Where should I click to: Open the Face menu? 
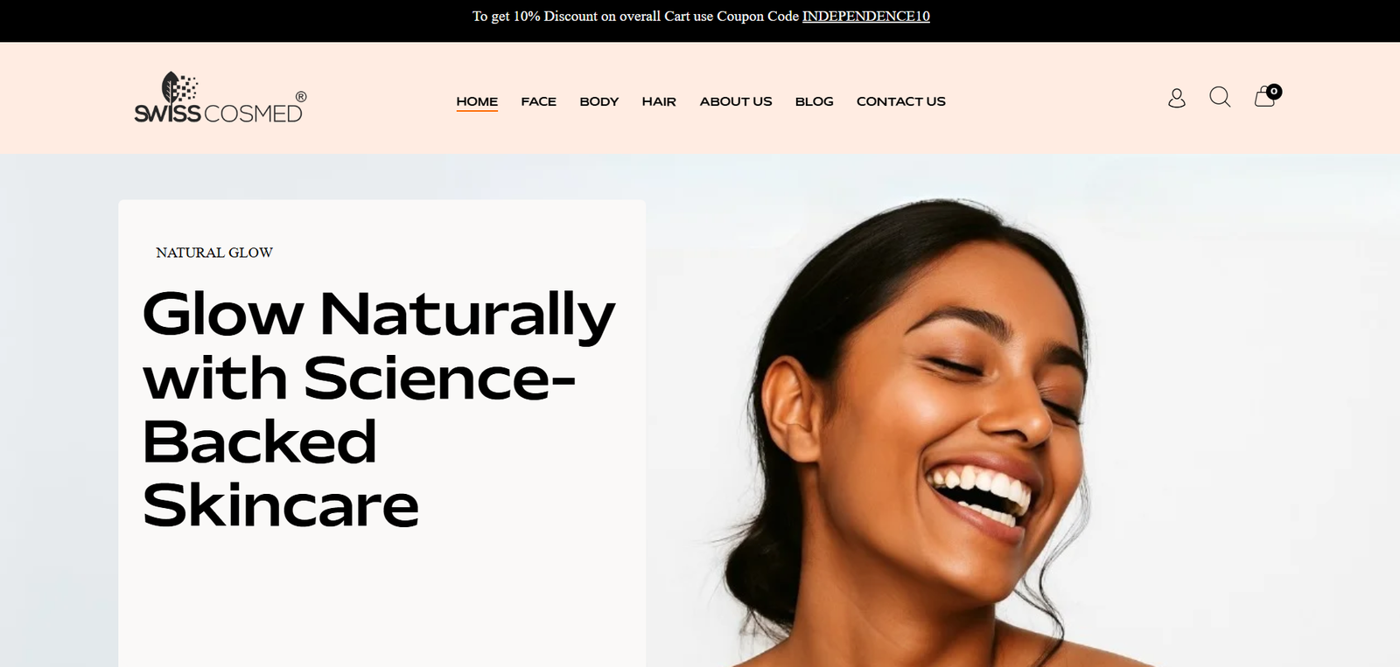(x=539, y=101)
